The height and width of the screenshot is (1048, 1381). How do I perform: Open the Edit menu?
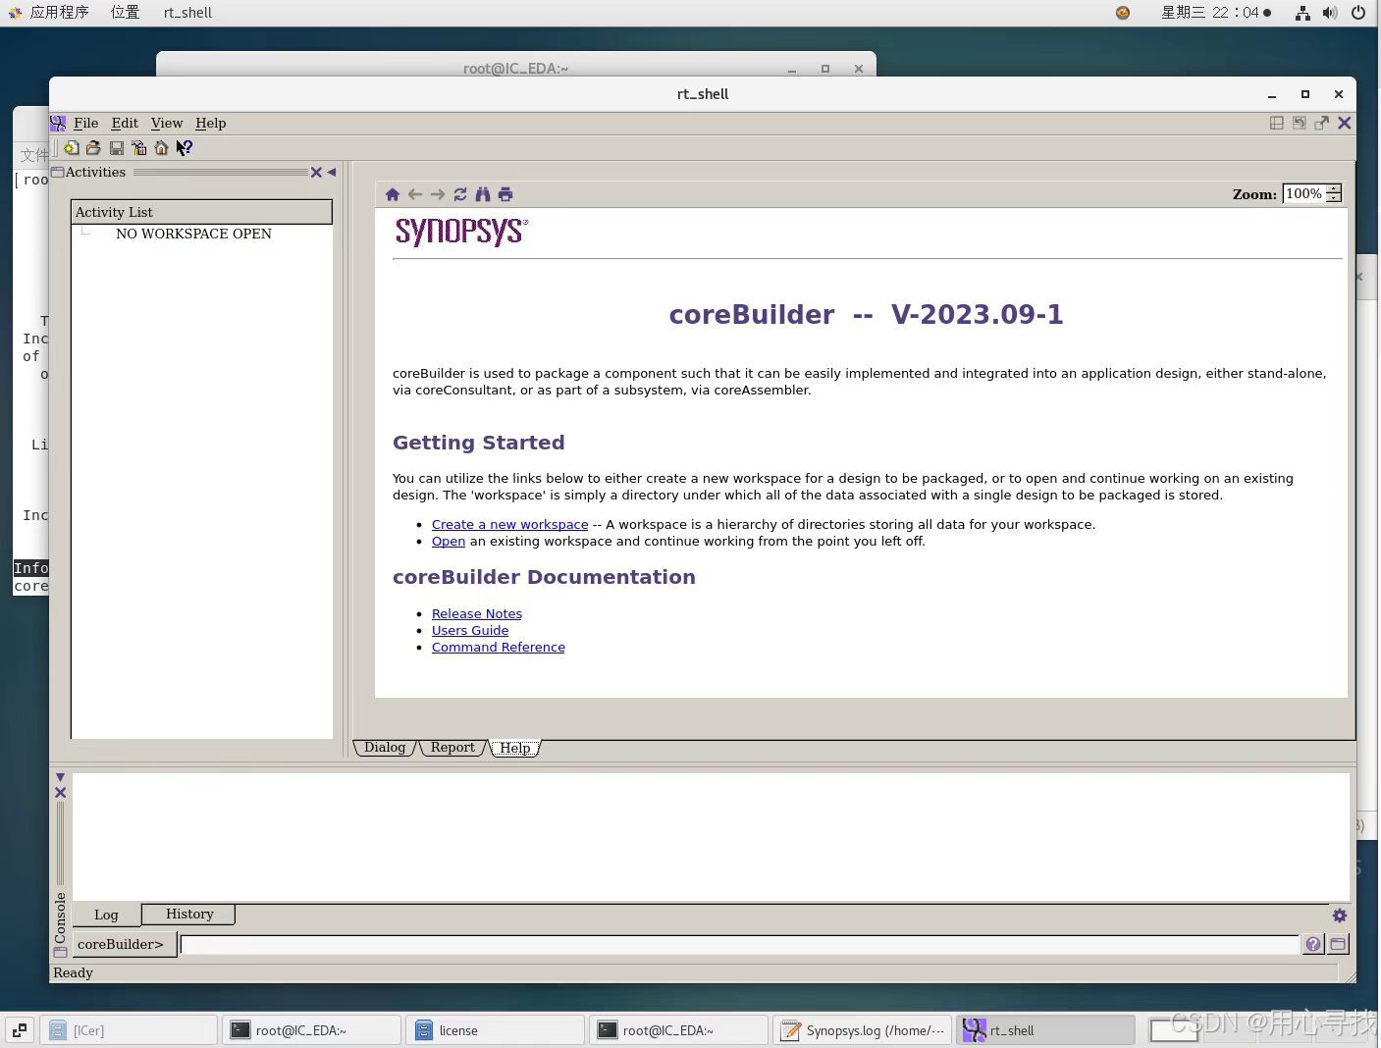(125, 123)
